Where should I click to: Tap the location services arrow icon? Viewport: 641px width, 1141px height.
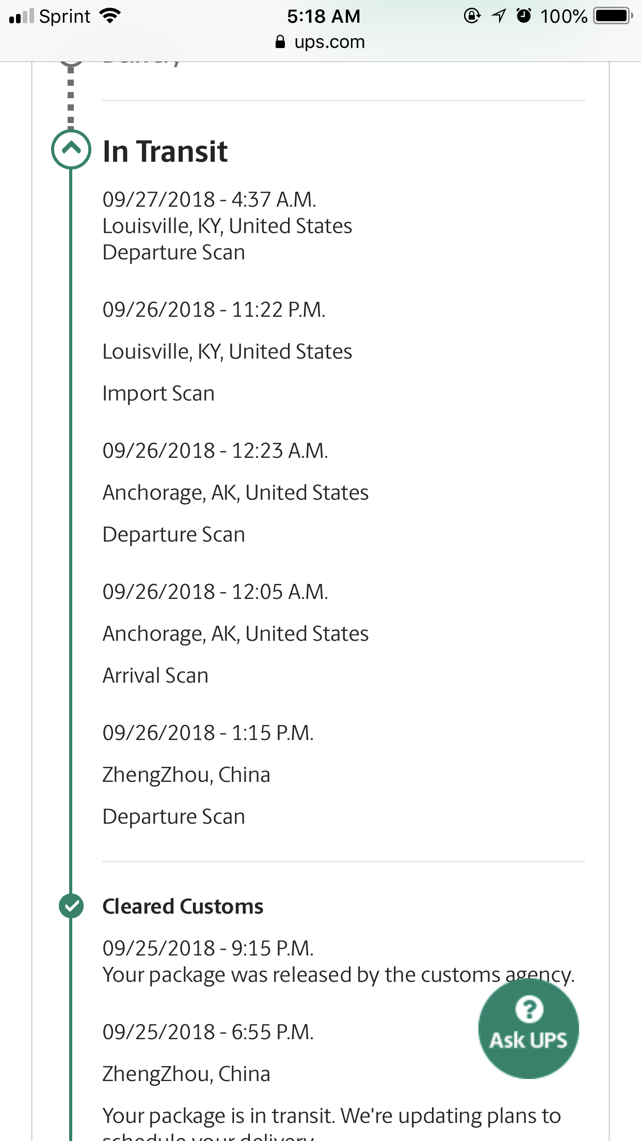click(x=499, y=16)
